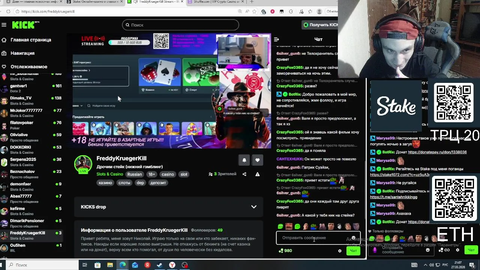Select the slot tag
480x270 pixels.
(184, 174)
